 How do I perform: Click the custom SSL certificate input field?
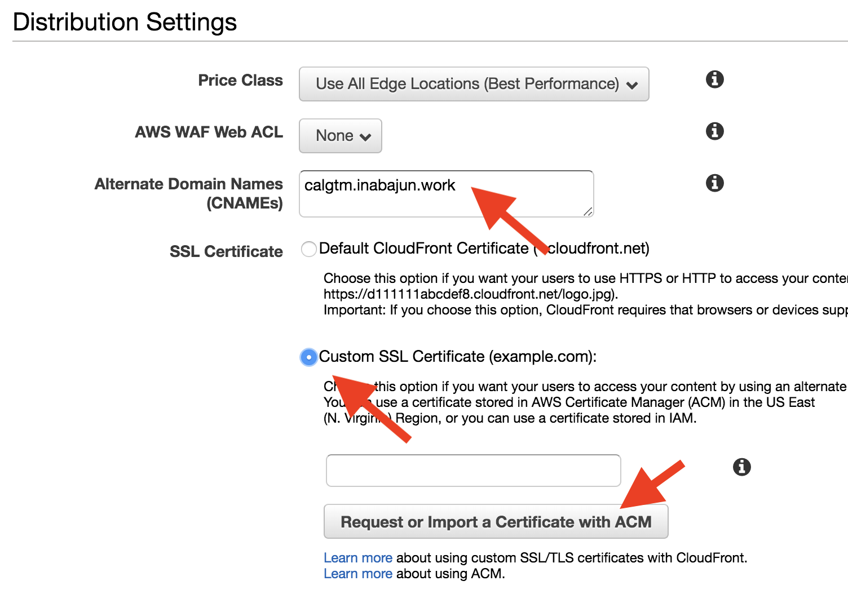pos(474,471)
